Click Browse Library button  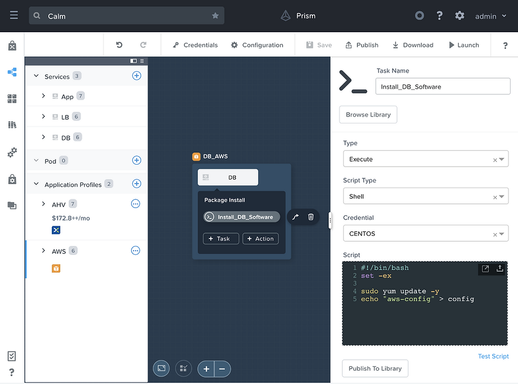tap(368, 114)
